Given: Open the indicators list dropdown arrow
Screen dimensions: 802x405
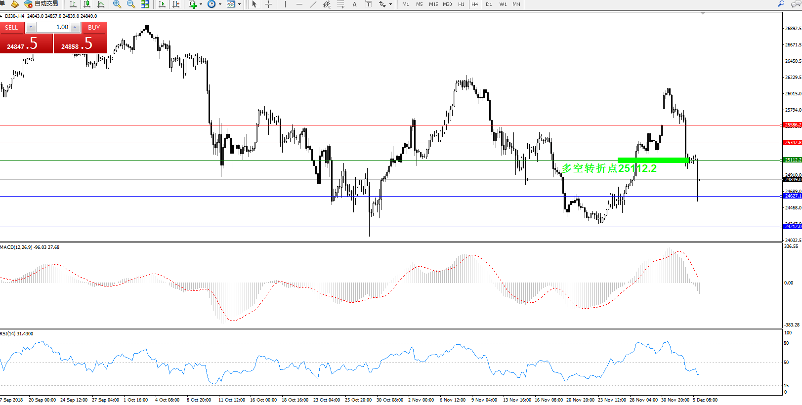Looking at the screenshot, I should coord(201,4).
